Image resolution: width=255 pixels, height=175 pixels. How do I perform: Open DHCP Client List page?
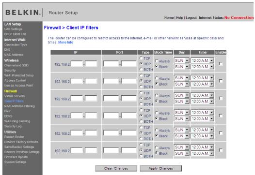15,34
